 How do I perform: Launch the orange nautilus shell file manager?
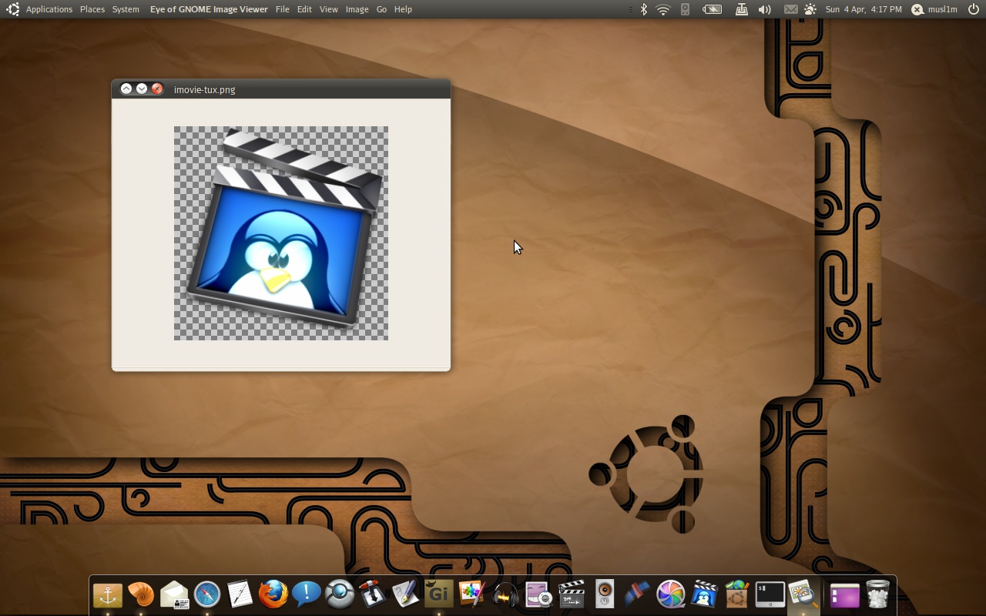coord(141,594)
